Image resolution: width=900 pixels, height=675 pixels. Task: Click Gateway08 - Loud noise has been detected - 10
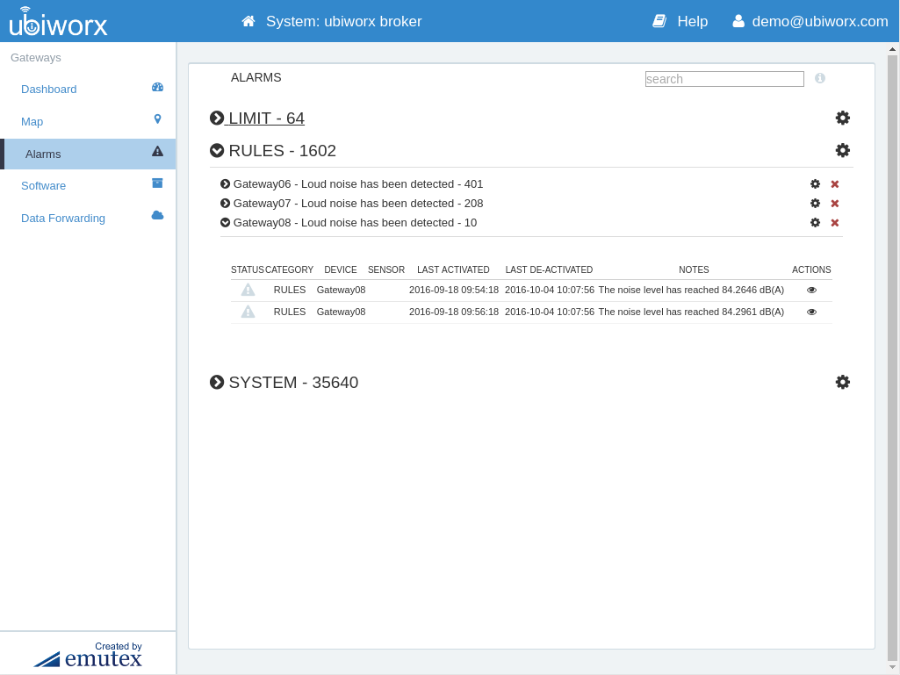point(355,223)
